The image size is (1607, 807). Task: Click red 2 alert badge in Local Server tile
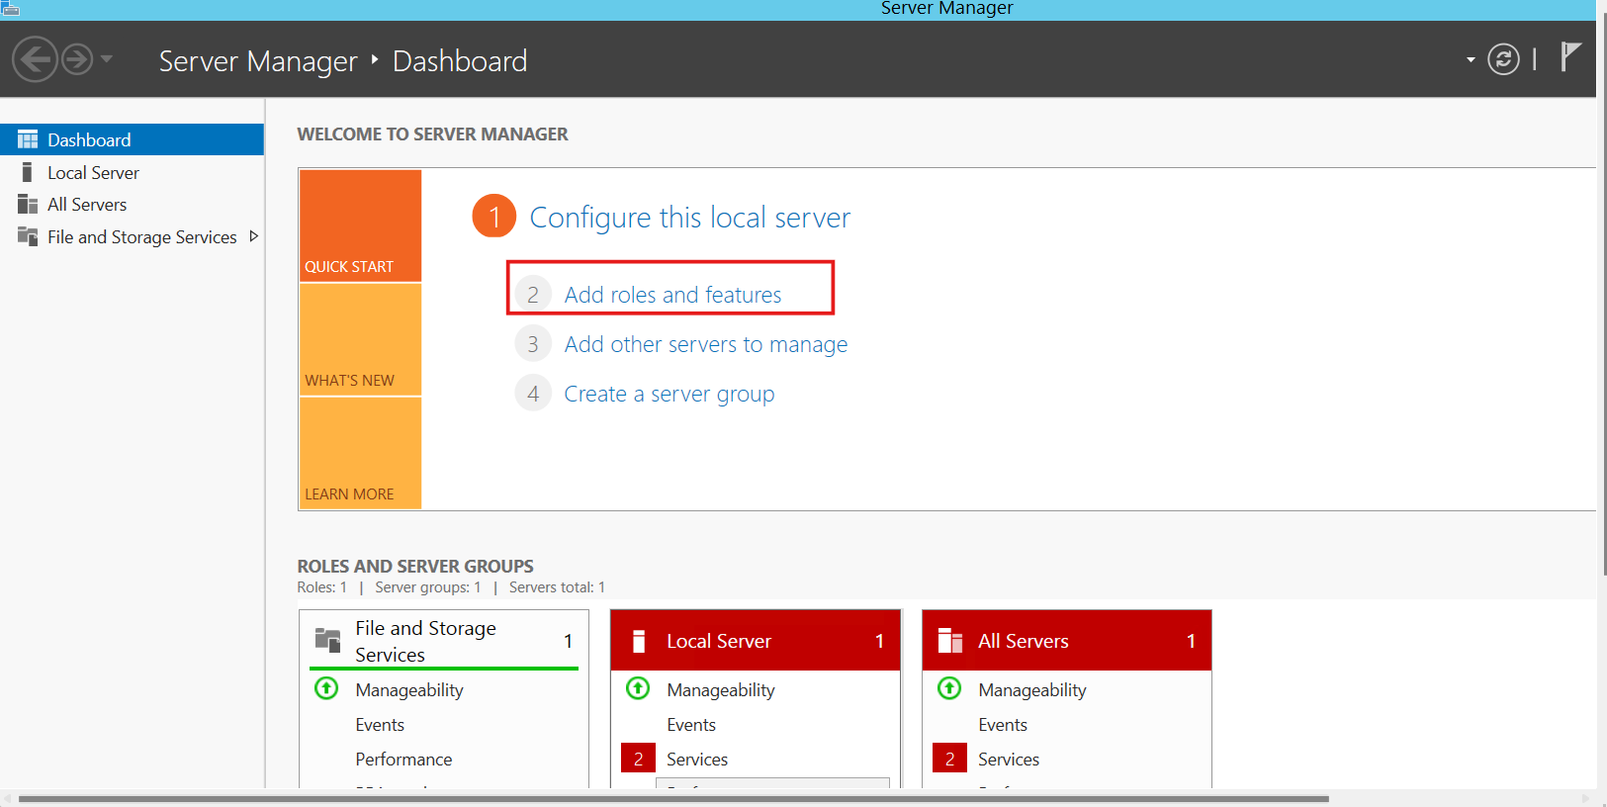click(638, 759)
